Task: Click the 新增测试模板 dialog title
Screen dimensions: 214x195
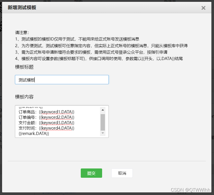Action: click(x=22, y=8)
